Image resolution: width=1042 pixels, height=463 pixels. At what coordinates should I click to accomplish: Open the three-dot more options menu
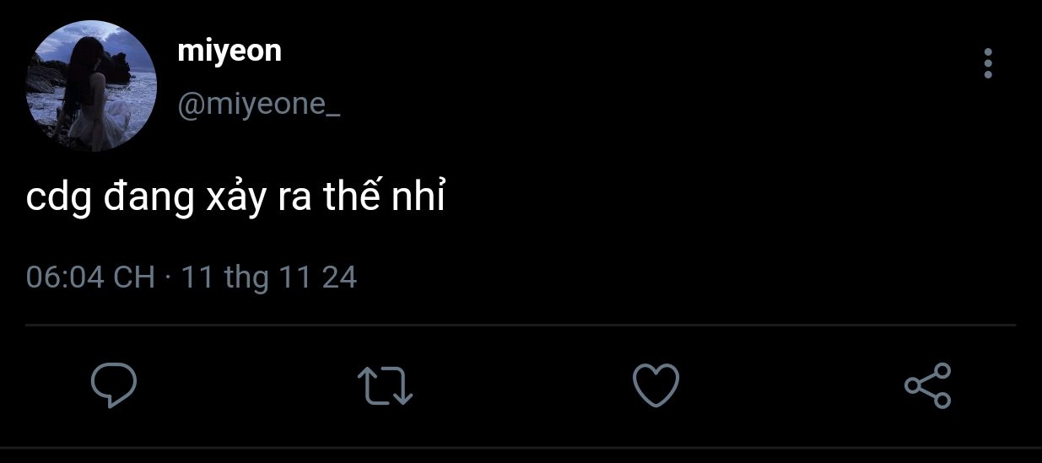point(988,64)
